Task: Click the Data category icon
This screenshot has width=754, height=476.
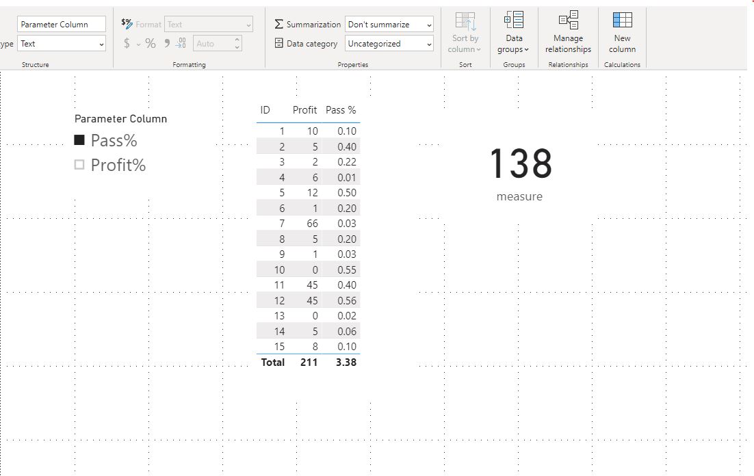Action: click(279, 43)
